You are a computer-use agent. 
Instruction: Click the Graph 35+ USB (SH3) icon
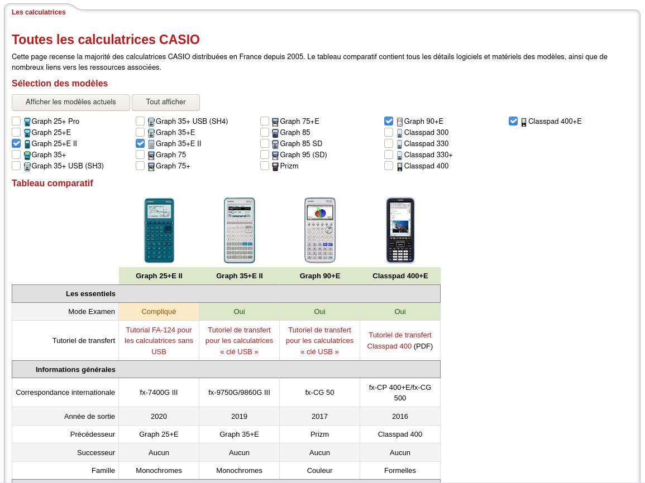[x=27, y=167]
